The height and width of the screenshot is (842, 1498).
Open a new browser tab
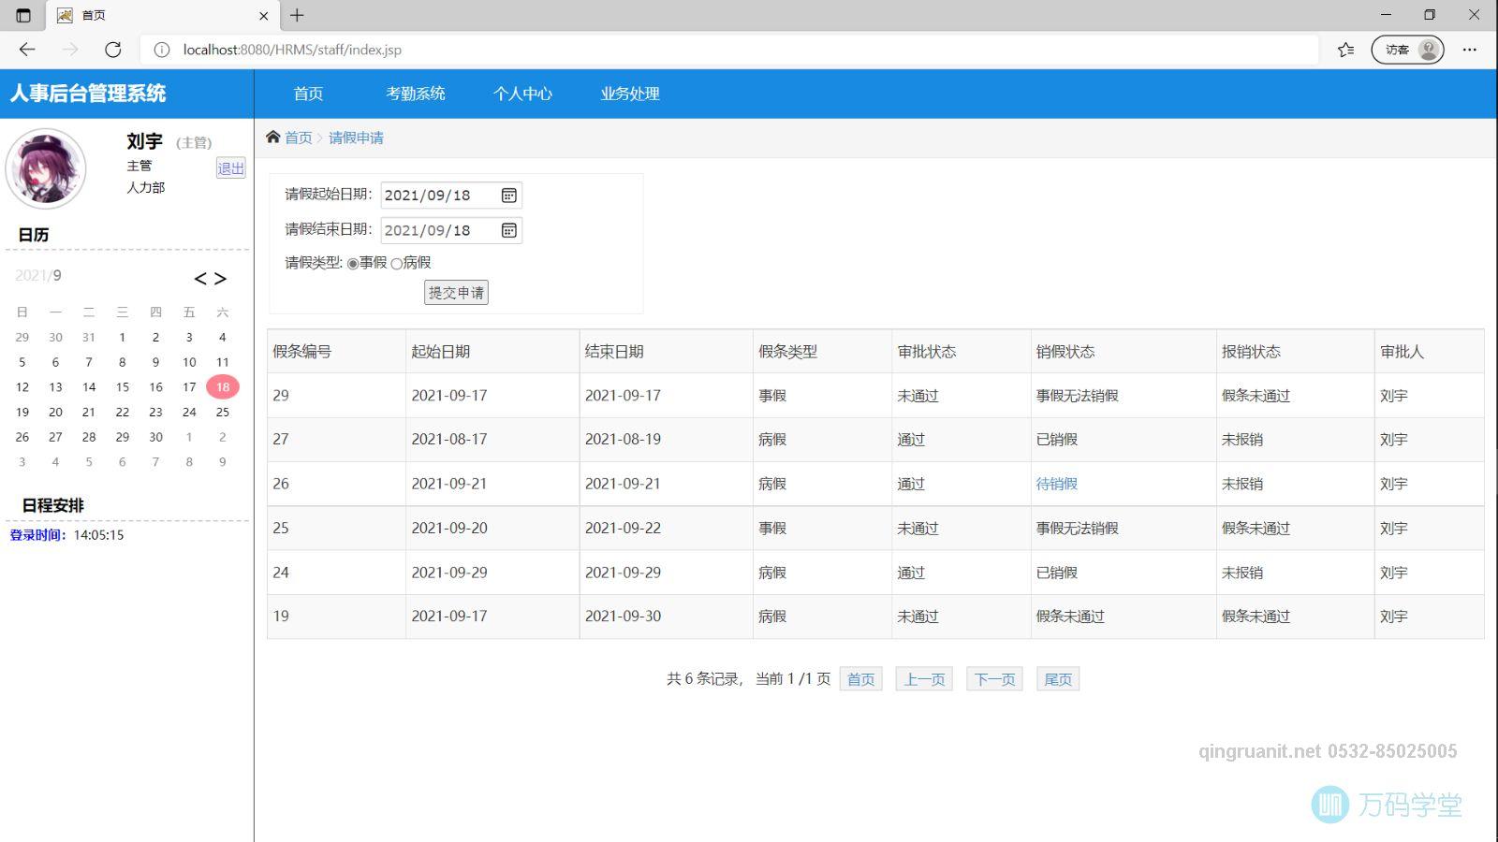pos(297,15)
